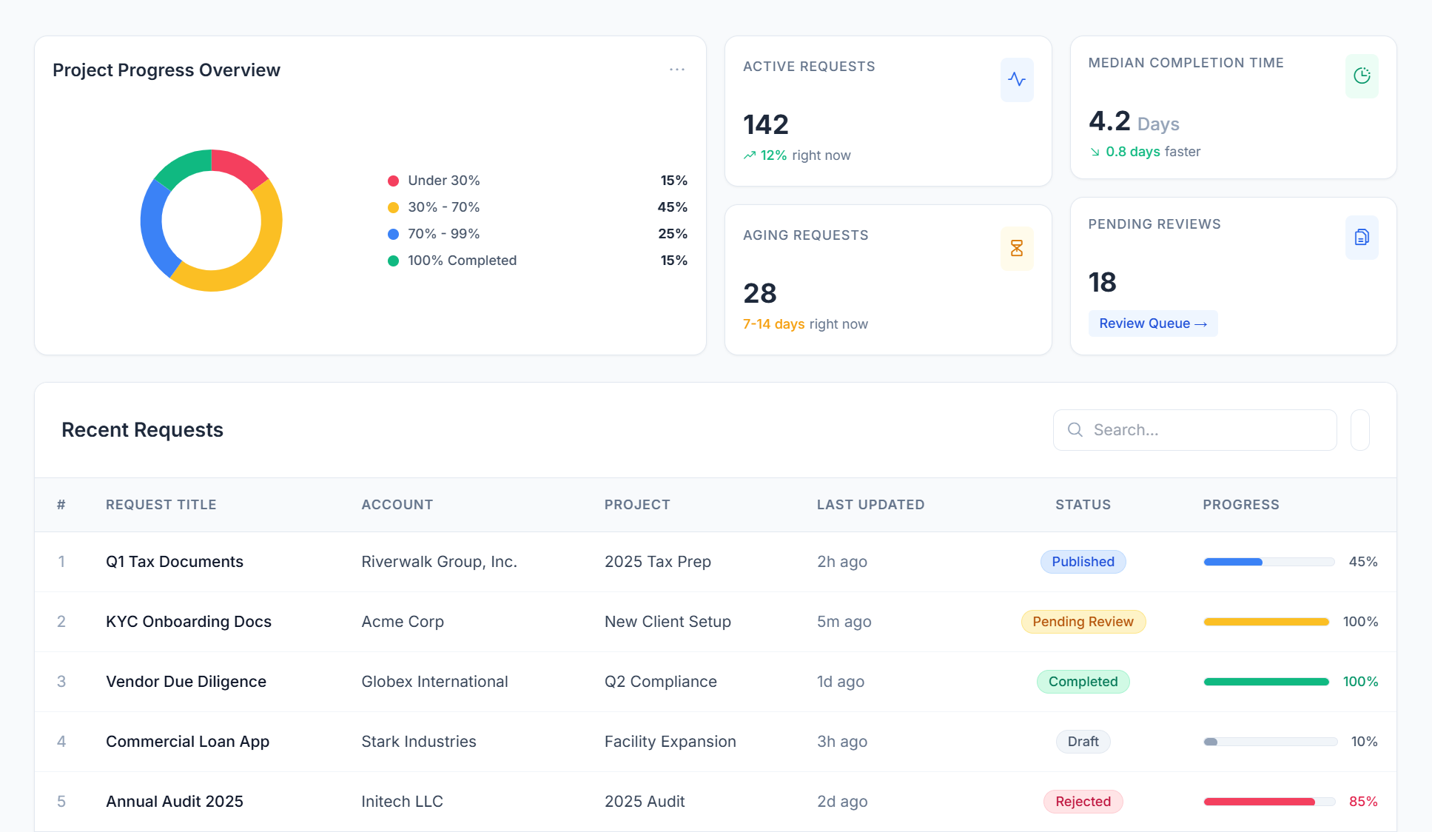Click the Status column header
The width and height of the screenshot is (1432, 832).
(x=1083, y=505)
